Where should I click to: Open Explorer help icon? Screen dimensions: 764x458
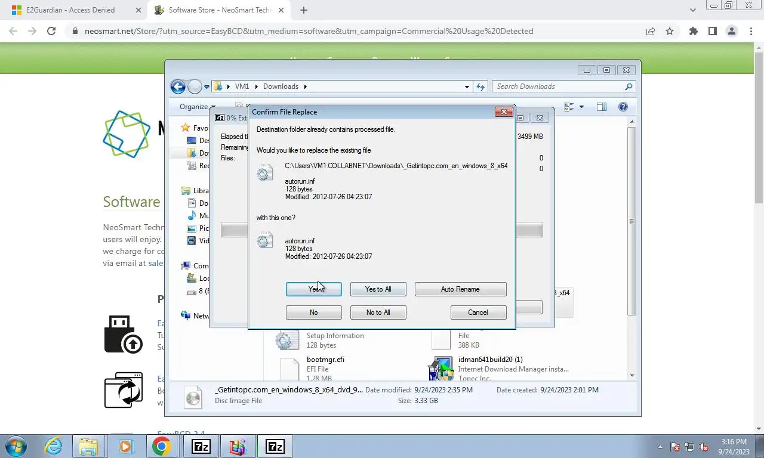[623, 107]
